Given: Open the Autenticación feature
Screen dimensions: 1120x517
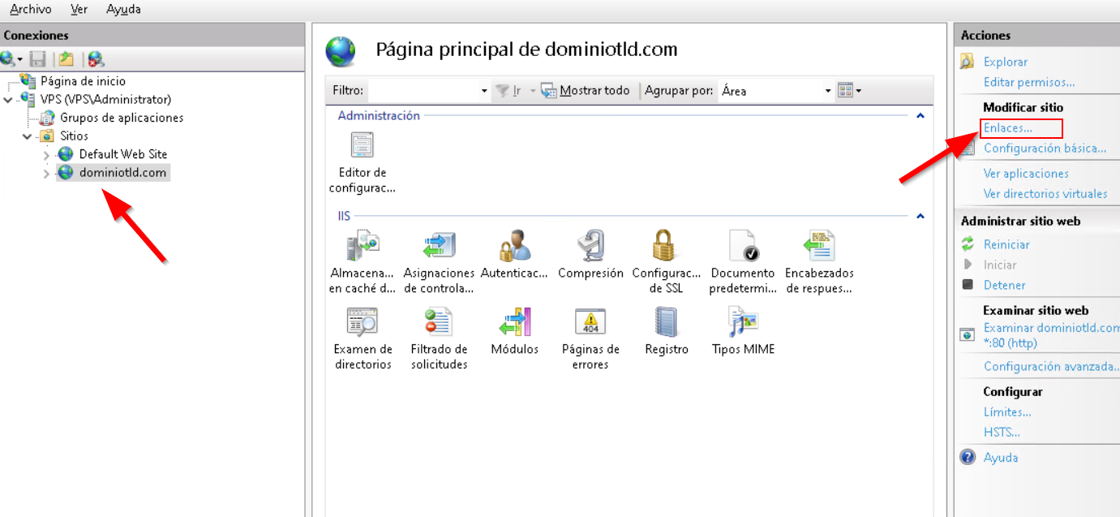Looking at the screenshot, I should pos(514,256).
